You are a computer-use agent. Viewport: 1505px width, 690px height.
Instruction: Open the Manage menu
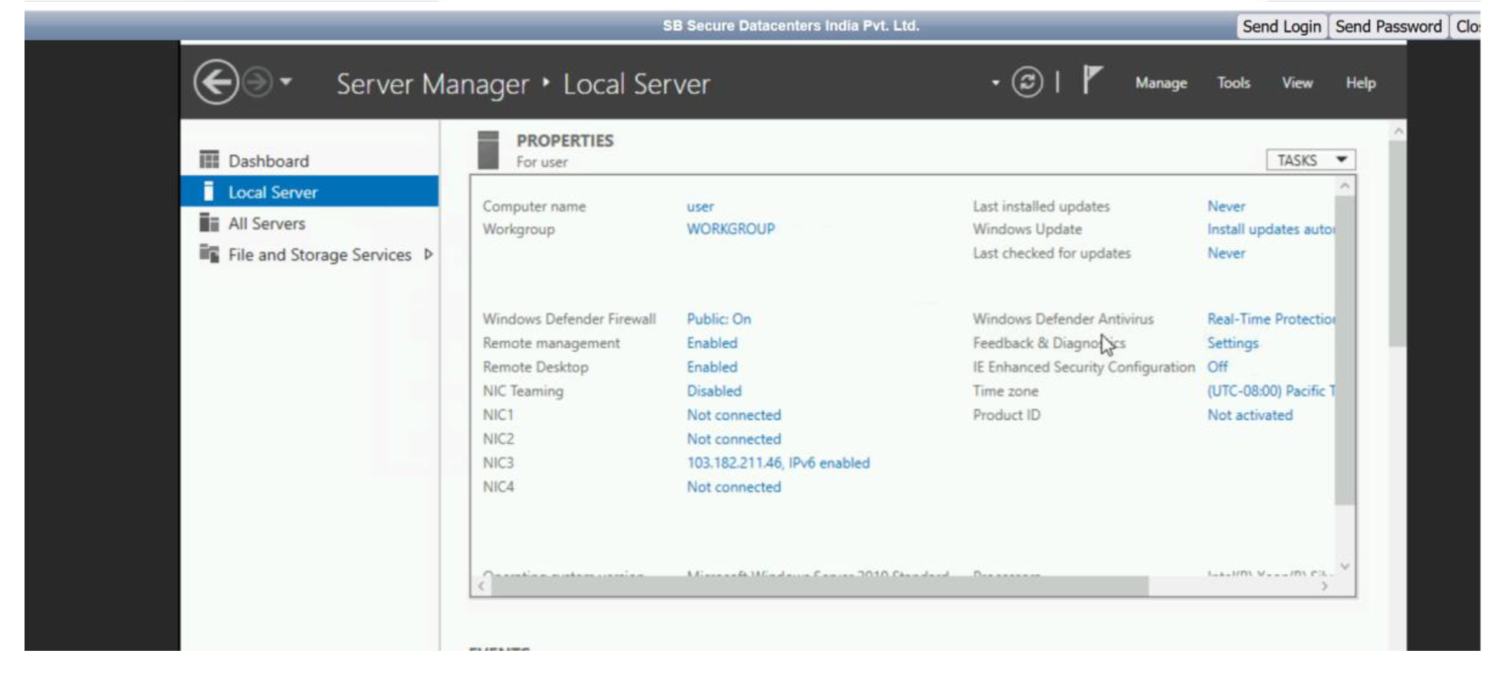pyautogui.click(x=1160, y=83)
